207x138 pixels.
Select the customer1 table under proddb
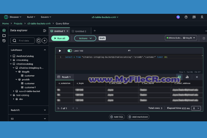[30, 87]
